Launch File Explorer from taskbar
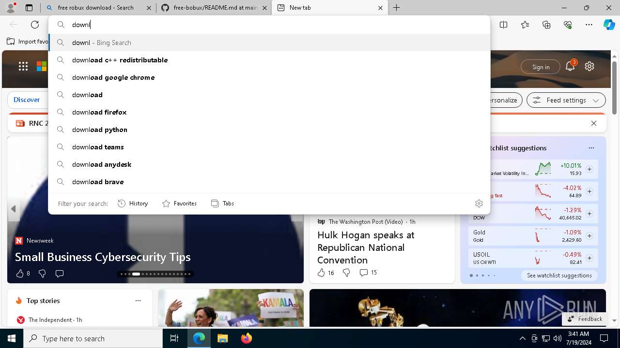 click(x=222, y=338)
